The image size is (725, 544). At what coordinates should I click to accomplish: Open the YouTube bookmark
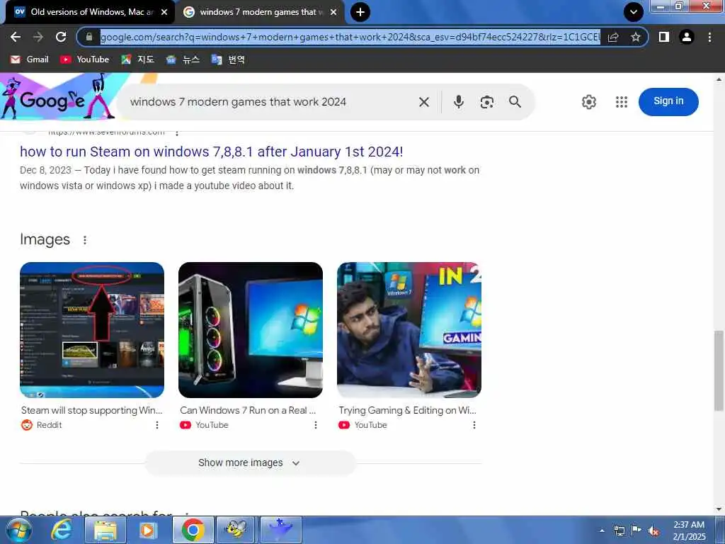click(85, 59)
